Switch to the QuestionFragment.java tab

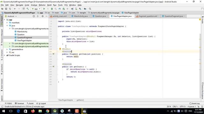174,16
